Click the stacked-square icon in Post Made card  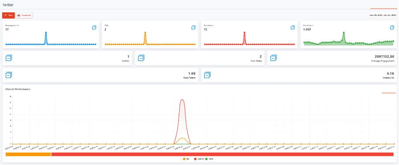[x=141, y=58]
